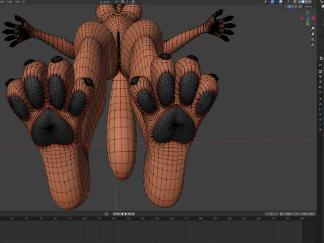Toggle preview range clock icon
This screenshot has height=243, width=324.
pyautogui.click(x=281, y=214)
